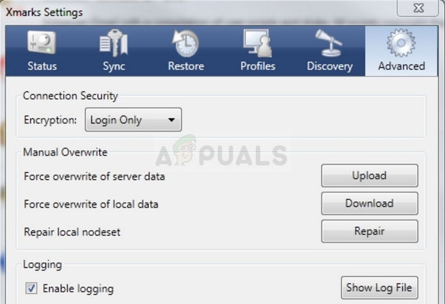The width and height of the screenshot is (445, 304).
Task: Select the Login Only encryption value
Action: [x=116, y=120]
